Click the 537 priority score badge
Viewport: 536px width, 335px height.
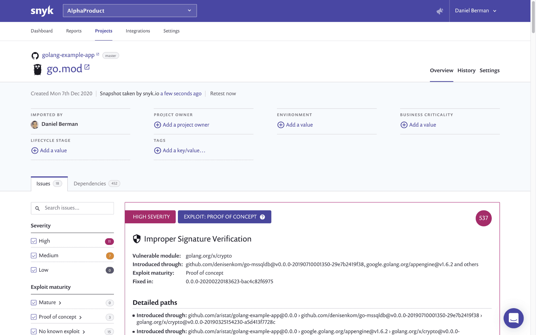[483, 218]
